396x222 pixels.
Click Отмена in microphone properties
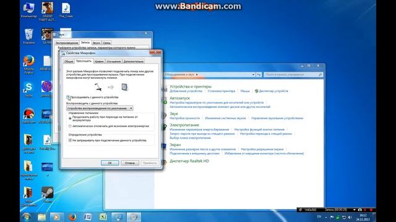pos(130,163)
